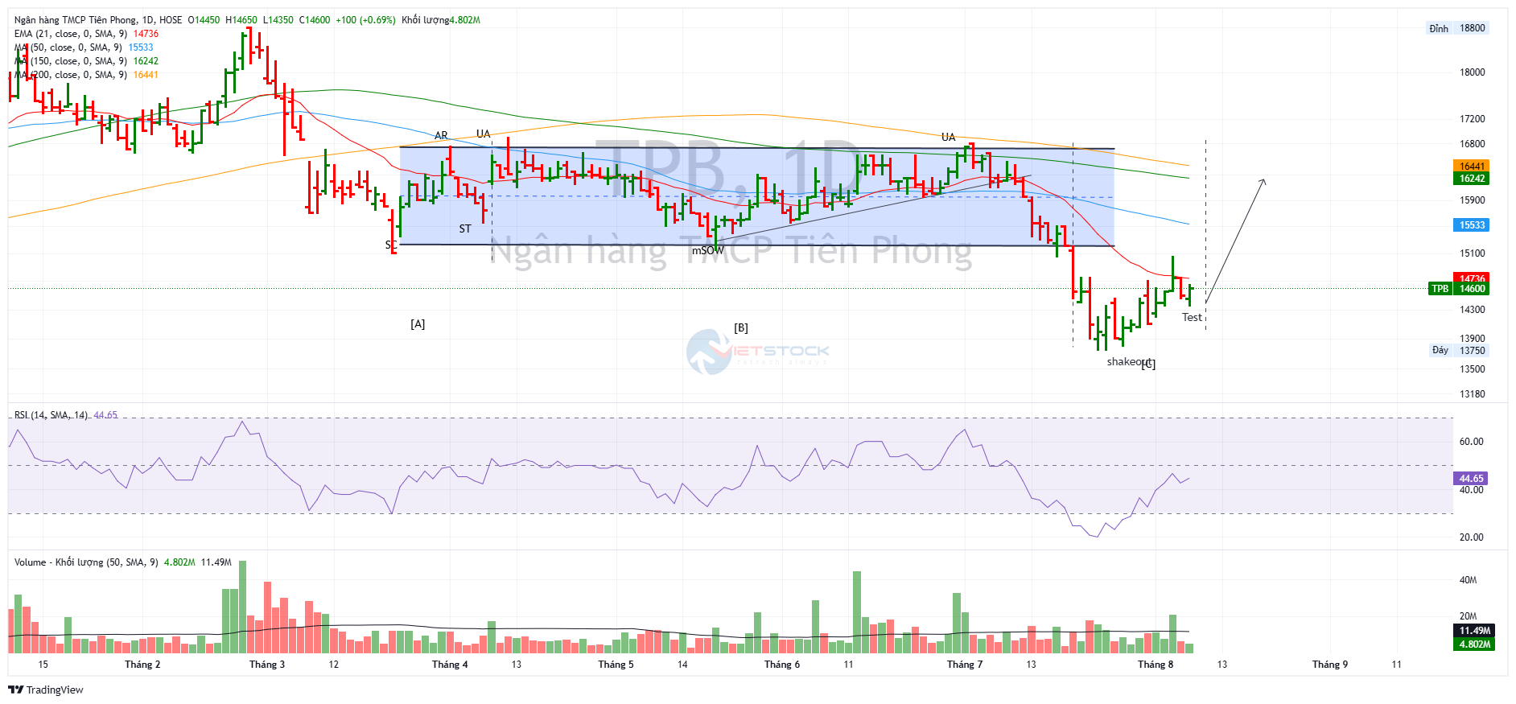
Task: Click the 40M volume axis label
Action: [x=1469, y=580]
